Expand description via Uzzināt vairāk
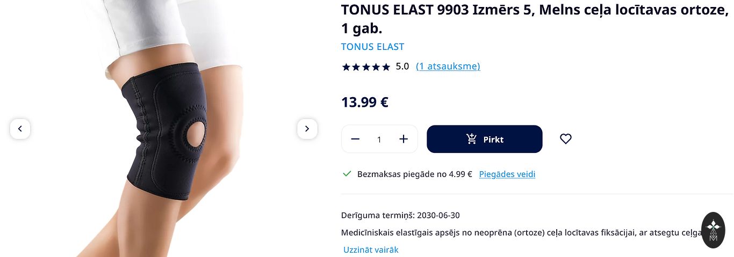 371,249
